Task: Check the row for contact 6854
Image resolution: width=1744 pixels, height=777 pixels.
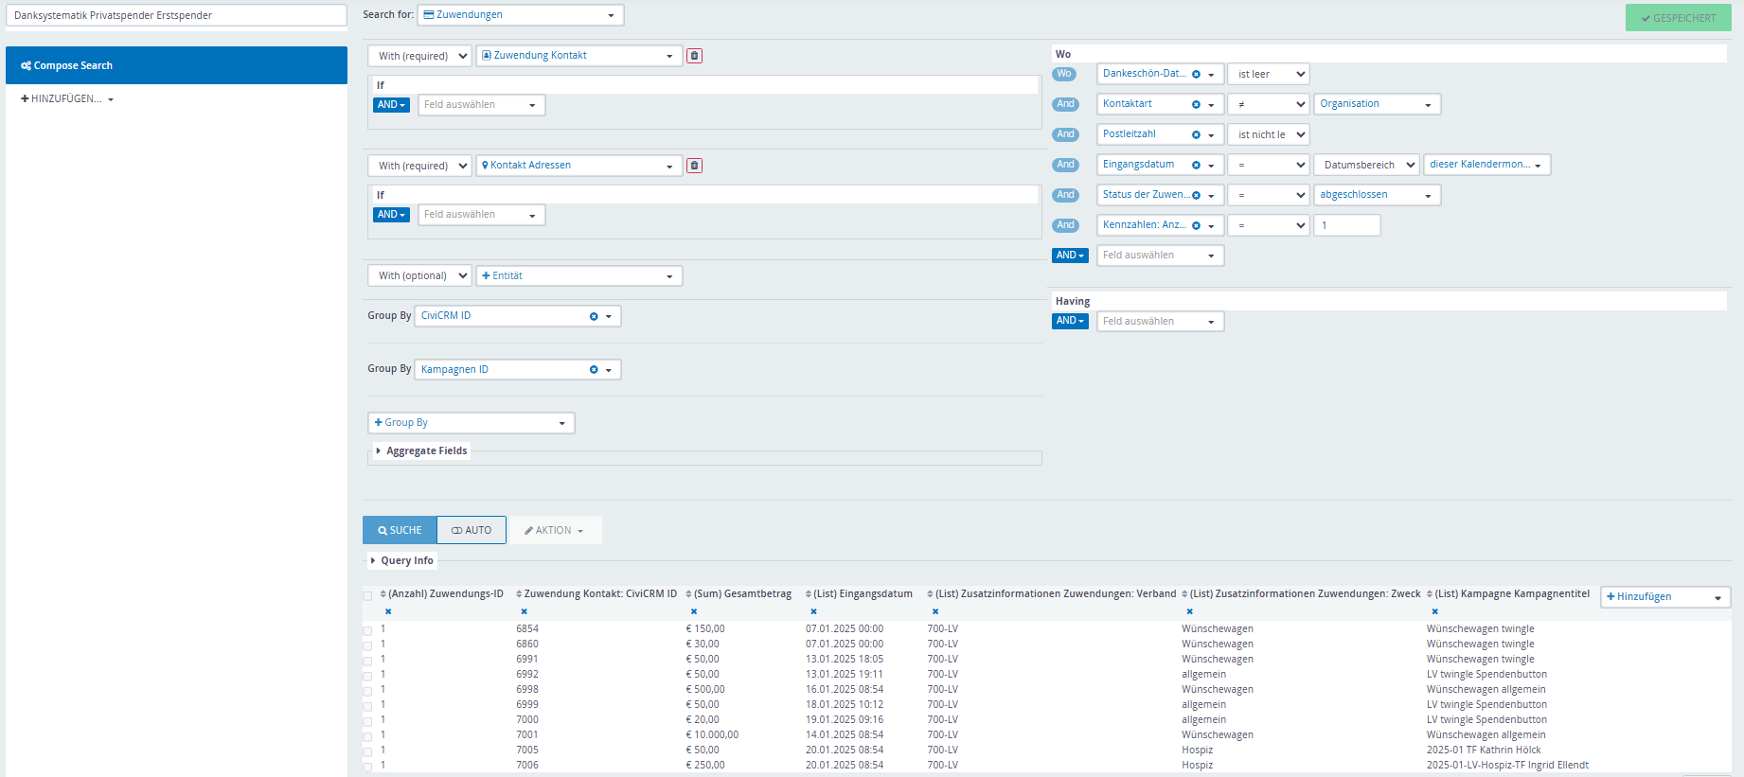Action: pyautogui.click(x=367, y=630)
